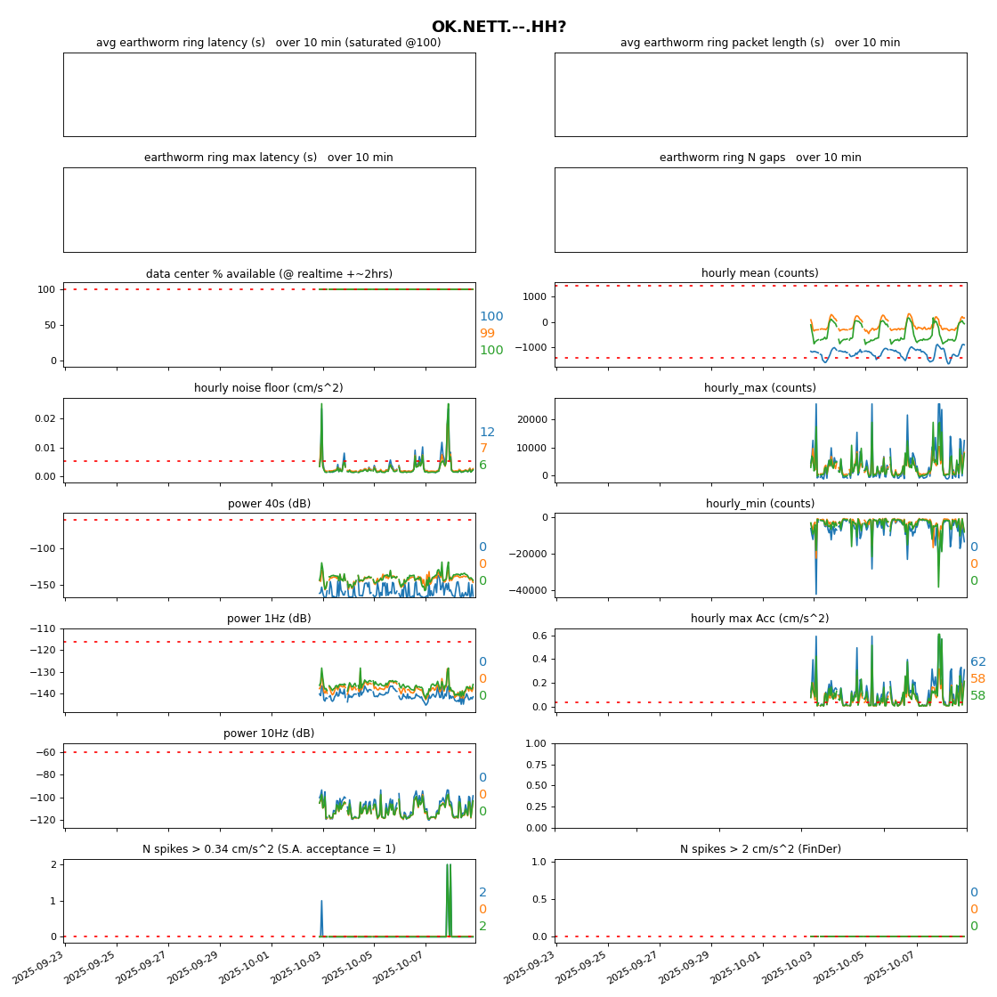Click the 'power 1Hz (dB)' plot title
This screenshot has height=997, width=997.
[269, 619]
